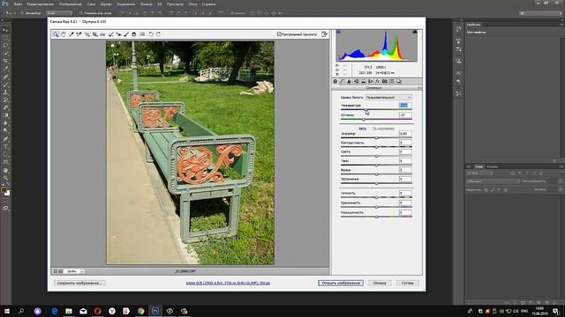Select the Graduated Filter tool

pos(134,34)
